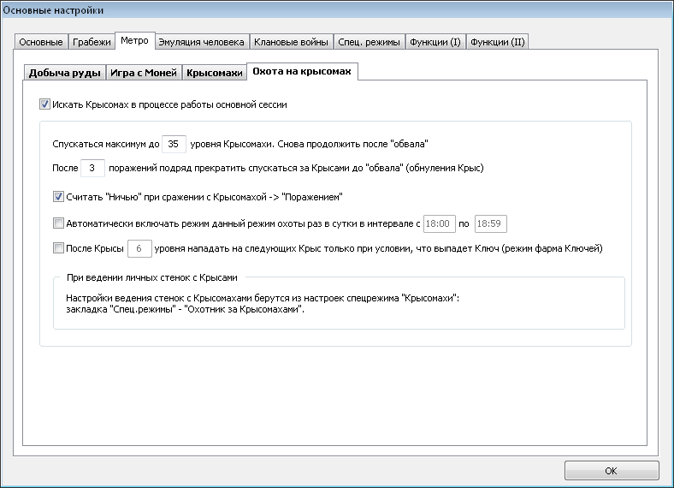Screen dimensions: 674x488
Task: Select Охота на крысомах sub-tab
Action: click(x=302, y=71)
